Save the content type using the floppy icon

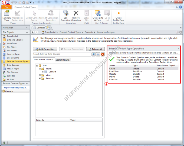pyautogui.click(x=8, y=3)
